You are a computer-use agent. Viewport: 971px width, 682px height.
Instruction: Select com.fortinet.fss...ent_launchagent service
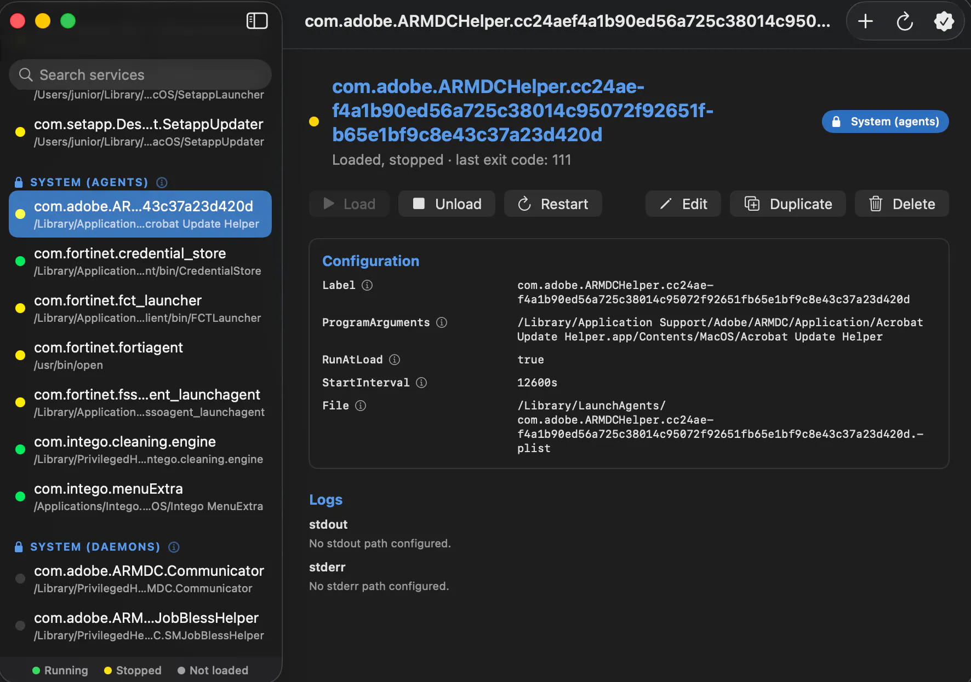click(140, 402)
